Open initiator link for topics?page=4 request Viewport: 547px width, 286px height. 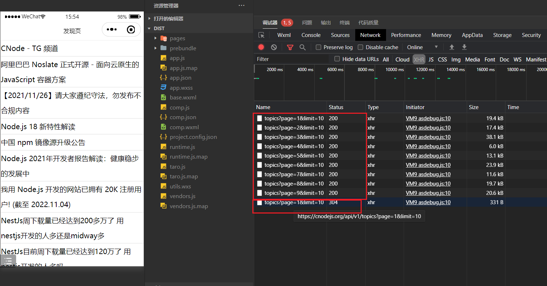point(428,146)
